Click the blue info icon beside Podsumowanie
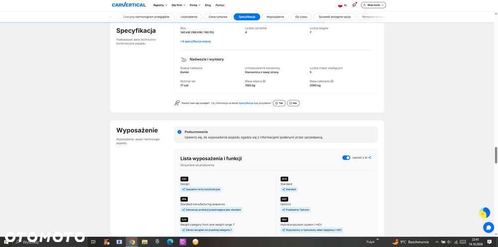The height and width of the screenshot is (247, 498). (179, 132)
